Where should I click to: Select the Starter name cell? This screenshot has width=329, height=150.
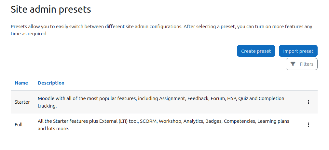22,102
